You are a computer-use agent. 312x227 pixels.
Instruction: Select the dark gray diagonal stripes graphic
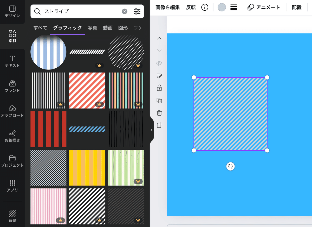point(126,206)
